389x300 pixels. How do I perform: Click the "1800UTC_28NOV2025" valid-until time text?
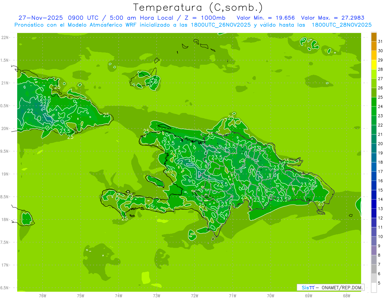click(x=341, y=25)
